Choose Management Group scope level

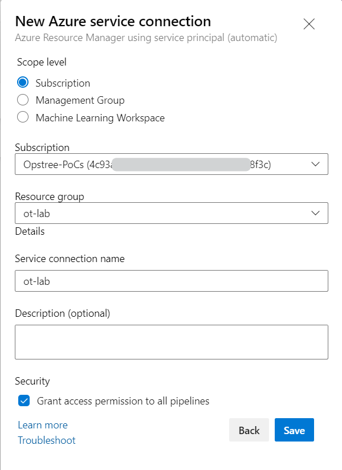(x=23, y=100)
